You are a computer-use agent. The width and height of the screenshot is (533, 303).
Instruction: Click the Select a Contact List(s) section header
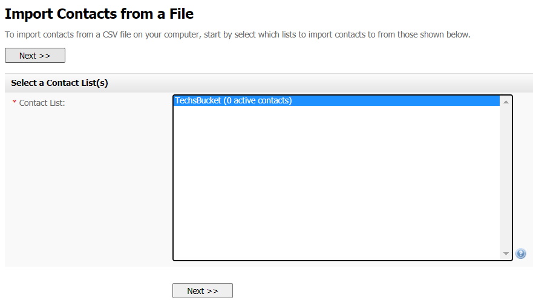59,83
